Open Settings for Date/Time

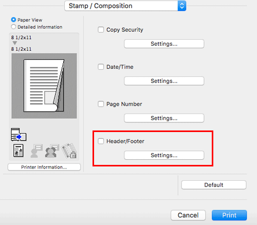point(164,81)
